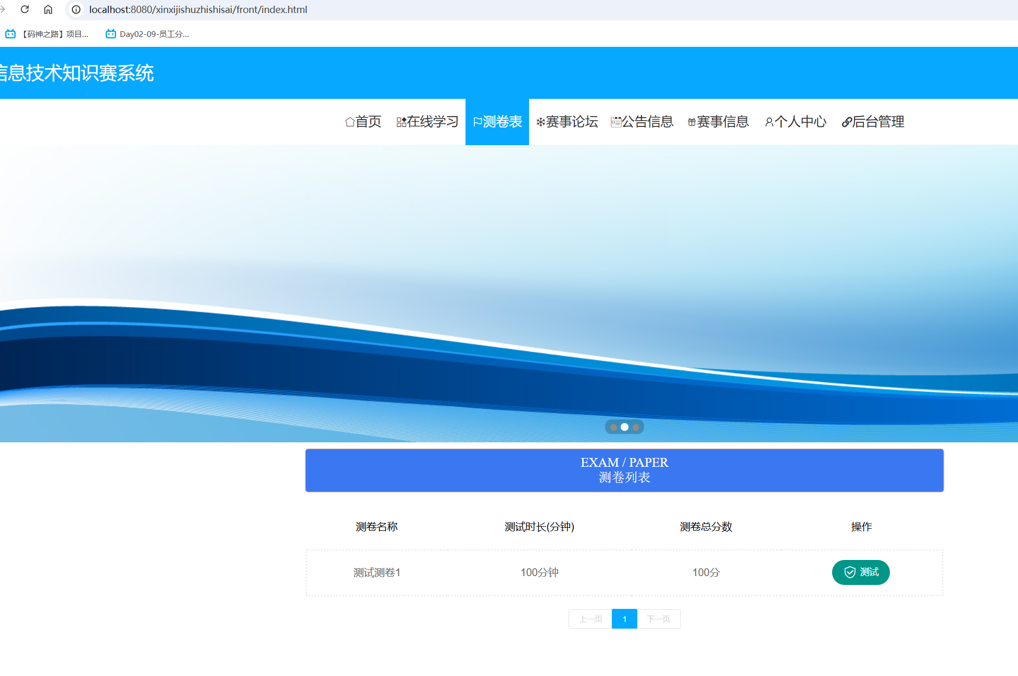This screenshot has height=676, width=1018.
Task: Click the 100分钟 duration cell
Action: pyautogui.click(x=539, y=572)
